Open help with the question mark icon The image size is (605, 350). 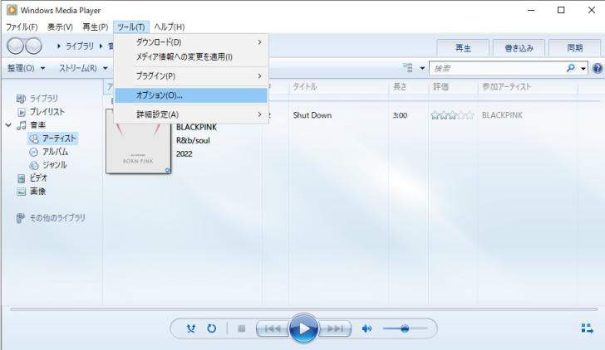click(598, 69)
